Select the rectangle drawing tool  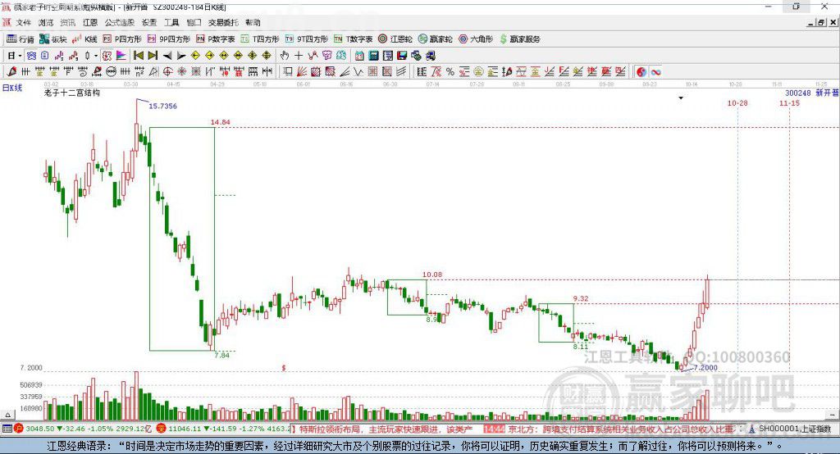pos(288,72)
